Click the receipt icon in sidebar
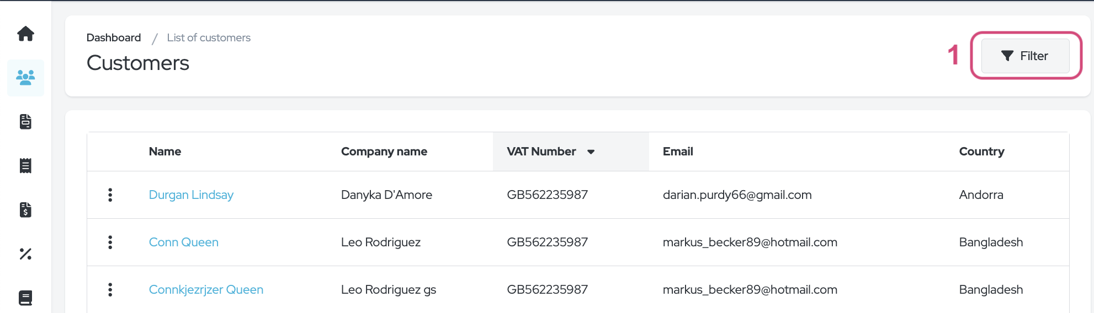This screenshot has width=1094, height=313. (25, 166)
